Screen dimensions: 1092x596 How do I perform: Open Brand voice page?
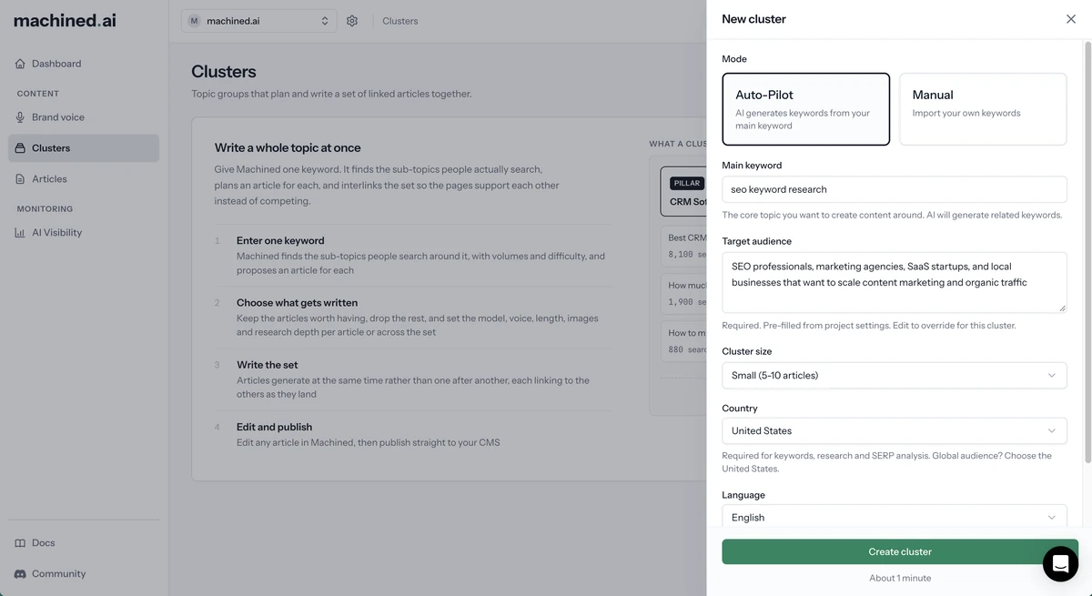(x=84, y=117)
